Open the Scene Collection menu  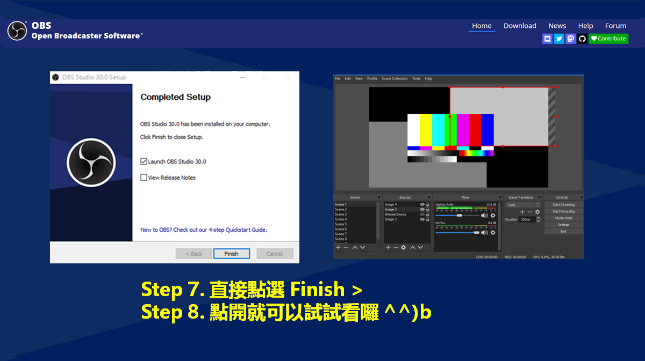(395, 79)
